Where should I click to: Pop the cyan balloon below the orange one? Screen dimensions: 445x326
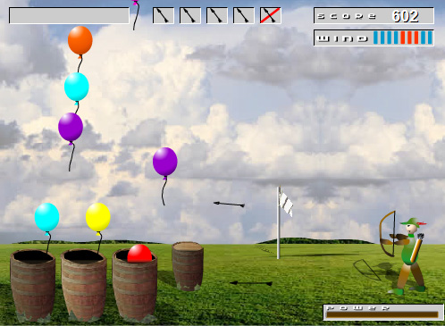77,87
